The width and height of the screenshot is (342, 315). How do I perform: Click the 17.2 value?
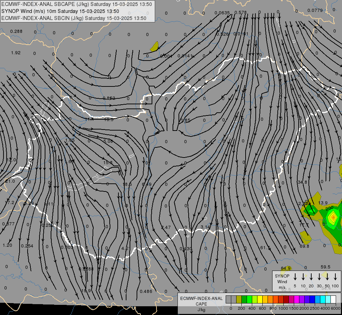click(9, 203)
